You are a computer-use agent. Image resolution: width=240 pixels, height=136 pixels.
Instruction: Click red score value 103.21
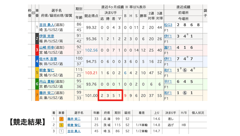[x=91, y=73]
